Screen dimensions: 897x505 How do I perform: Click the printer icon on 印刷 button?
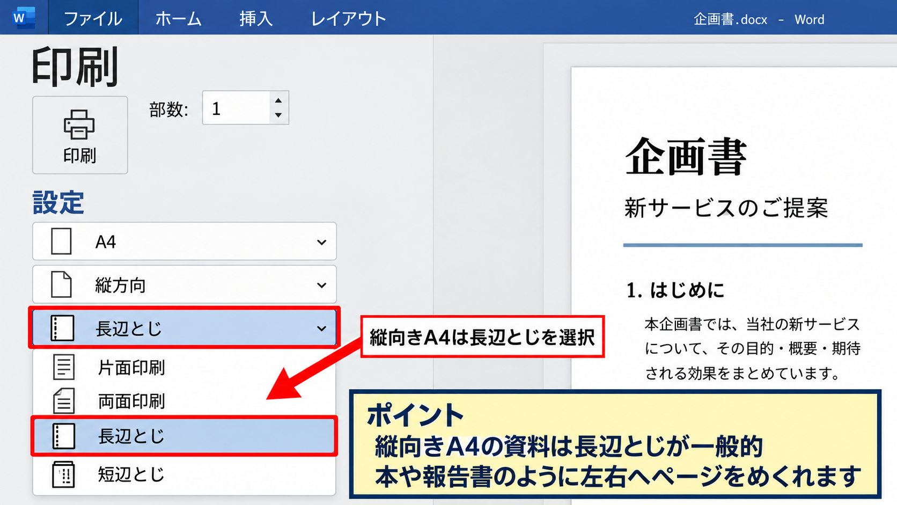coord(79,125)
